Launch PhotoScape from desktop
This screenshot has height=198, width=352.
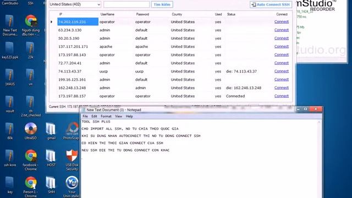(x=71, y=131)
